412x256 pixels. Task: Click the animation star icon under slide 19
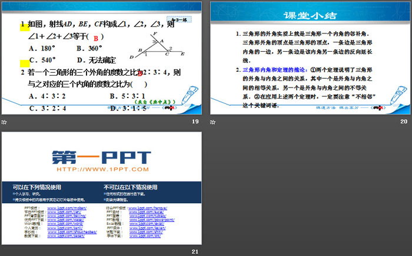pyautogui.click(x=4, y=121)
